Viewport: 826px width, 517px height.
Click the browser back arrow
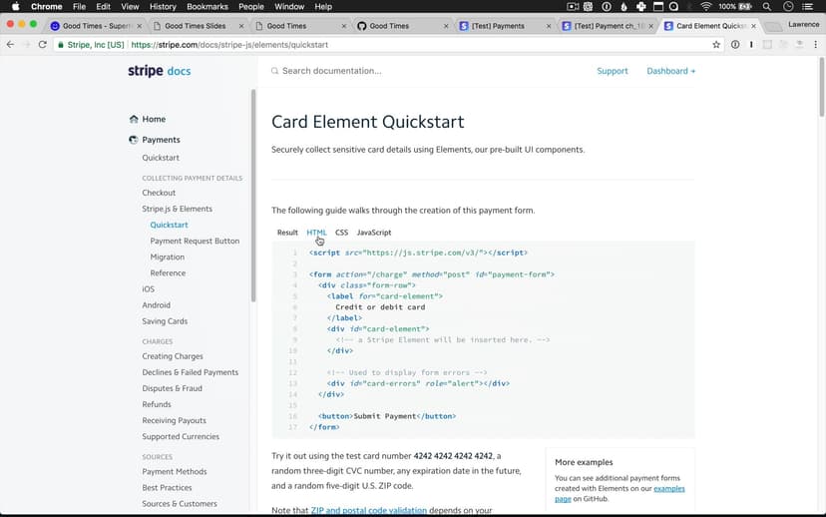click(11, 45)
